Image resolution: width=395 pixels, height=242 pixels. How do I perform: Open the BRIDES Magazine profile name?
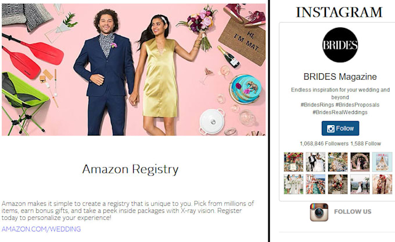coord(340,76)
